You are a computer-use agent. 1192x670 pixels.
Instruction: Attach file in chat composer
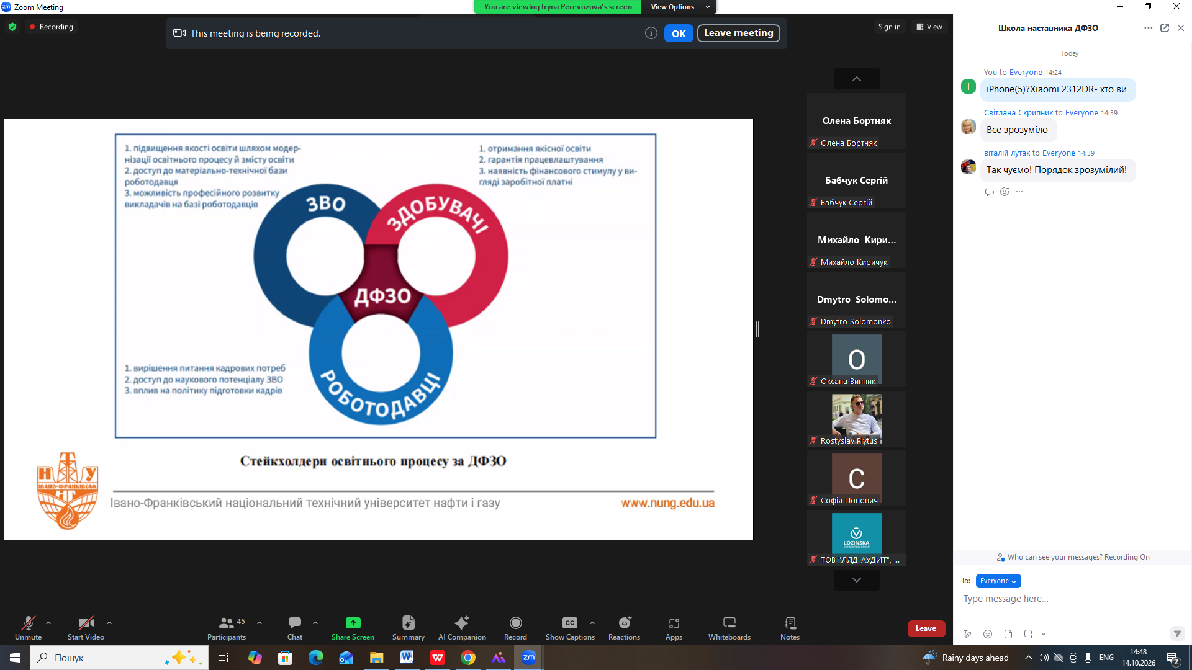coord(1008,633)
